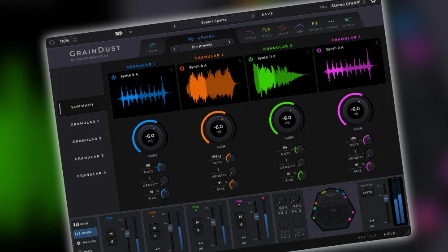Click the dice randomize icon
Screen dimensions: 448x252
click(x=119, y=34)
